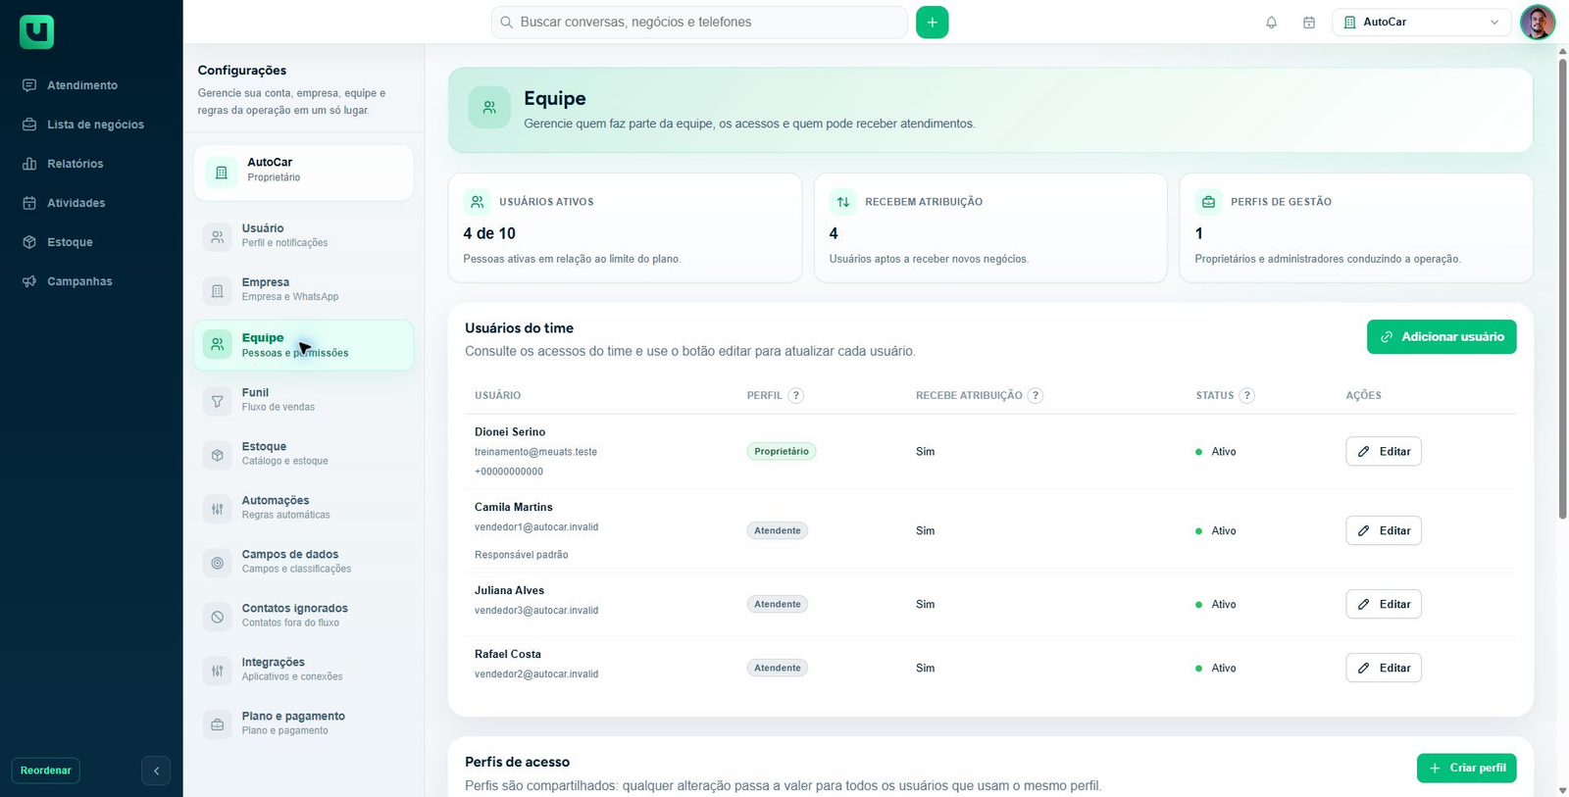Click the Reordenar button

click(x=46, y=771)
